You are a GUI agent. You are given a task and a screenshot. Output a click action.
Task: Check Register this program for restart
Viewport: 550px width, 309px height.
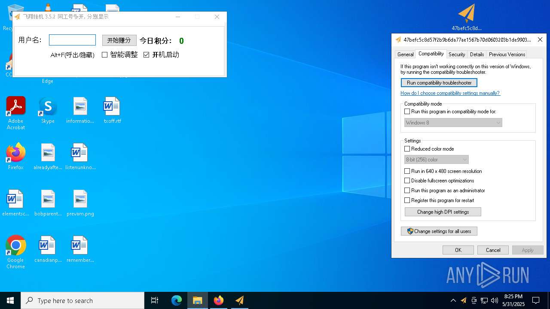407,200
